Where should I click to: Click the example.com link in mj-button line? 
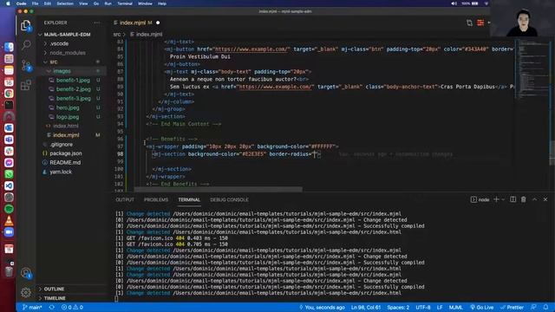point(252,49)
